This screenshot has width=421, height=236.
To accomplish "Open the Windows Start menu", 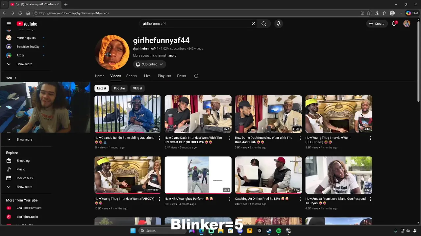I will (x=133, y=231).
